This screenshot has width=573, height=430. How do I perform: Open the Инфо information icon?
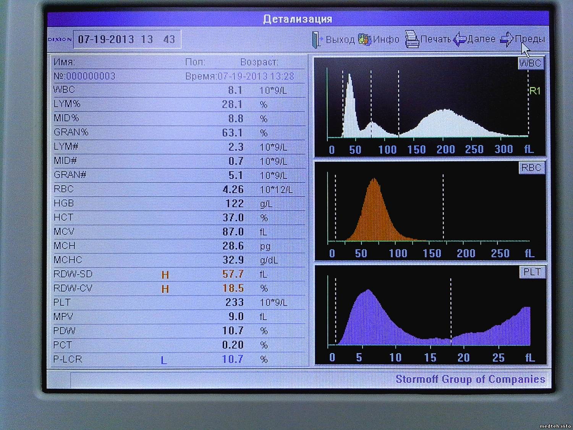coord(365,39)
